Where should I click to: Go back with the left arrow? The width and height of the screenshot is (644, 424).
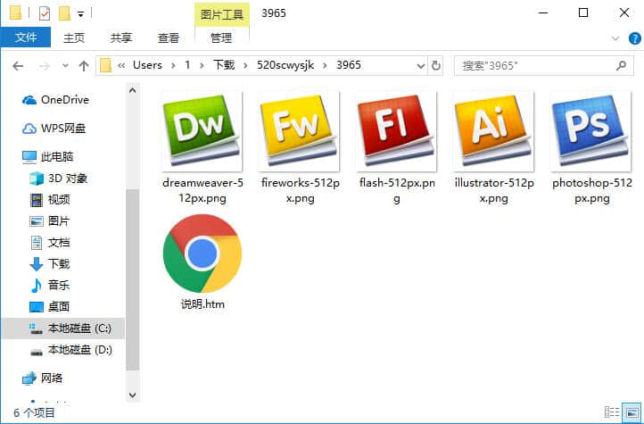click(18, 66)
